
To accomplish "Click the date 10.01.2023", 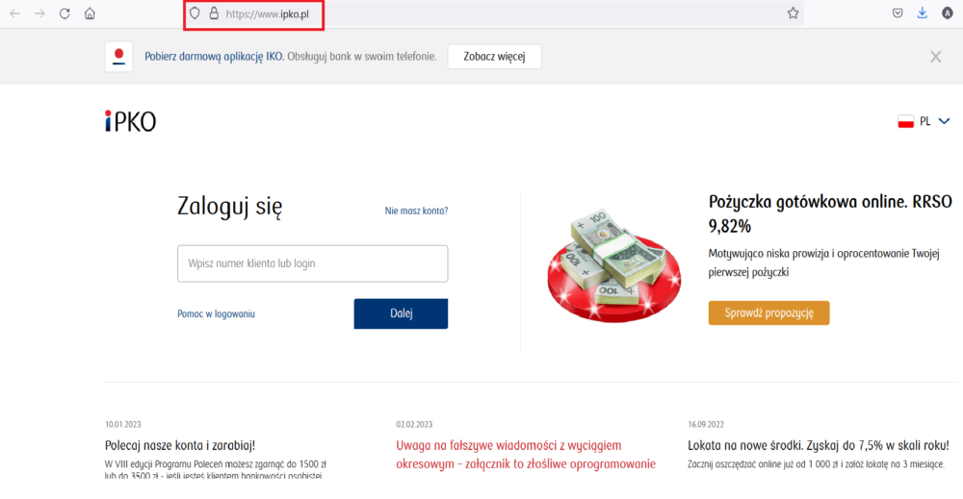I will (x=123, y=424).
